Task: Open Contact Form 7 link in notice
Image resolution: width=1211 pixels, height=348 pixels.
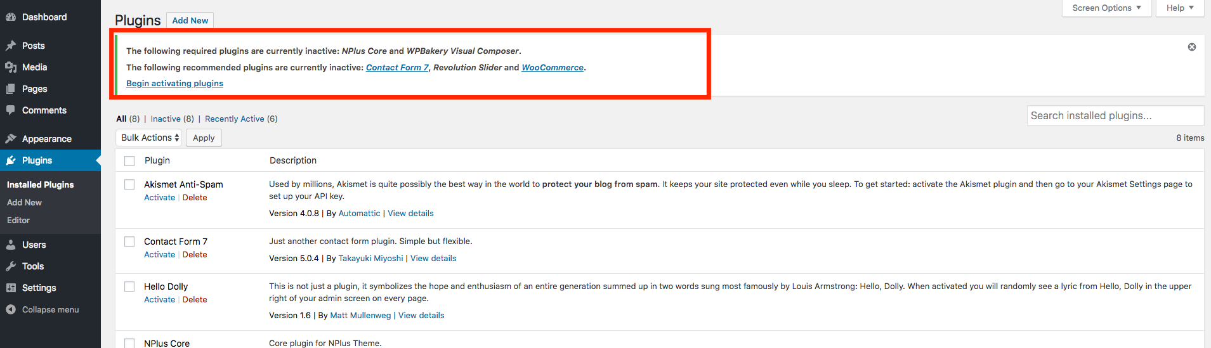Action: (397, 67)
